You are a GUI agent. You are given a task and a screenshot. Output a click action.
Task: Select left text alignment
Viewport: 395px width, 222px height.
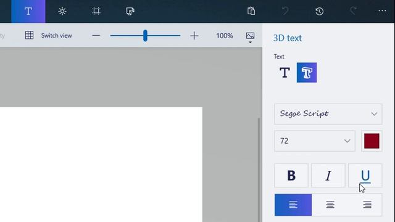click(x=293, y=205)
